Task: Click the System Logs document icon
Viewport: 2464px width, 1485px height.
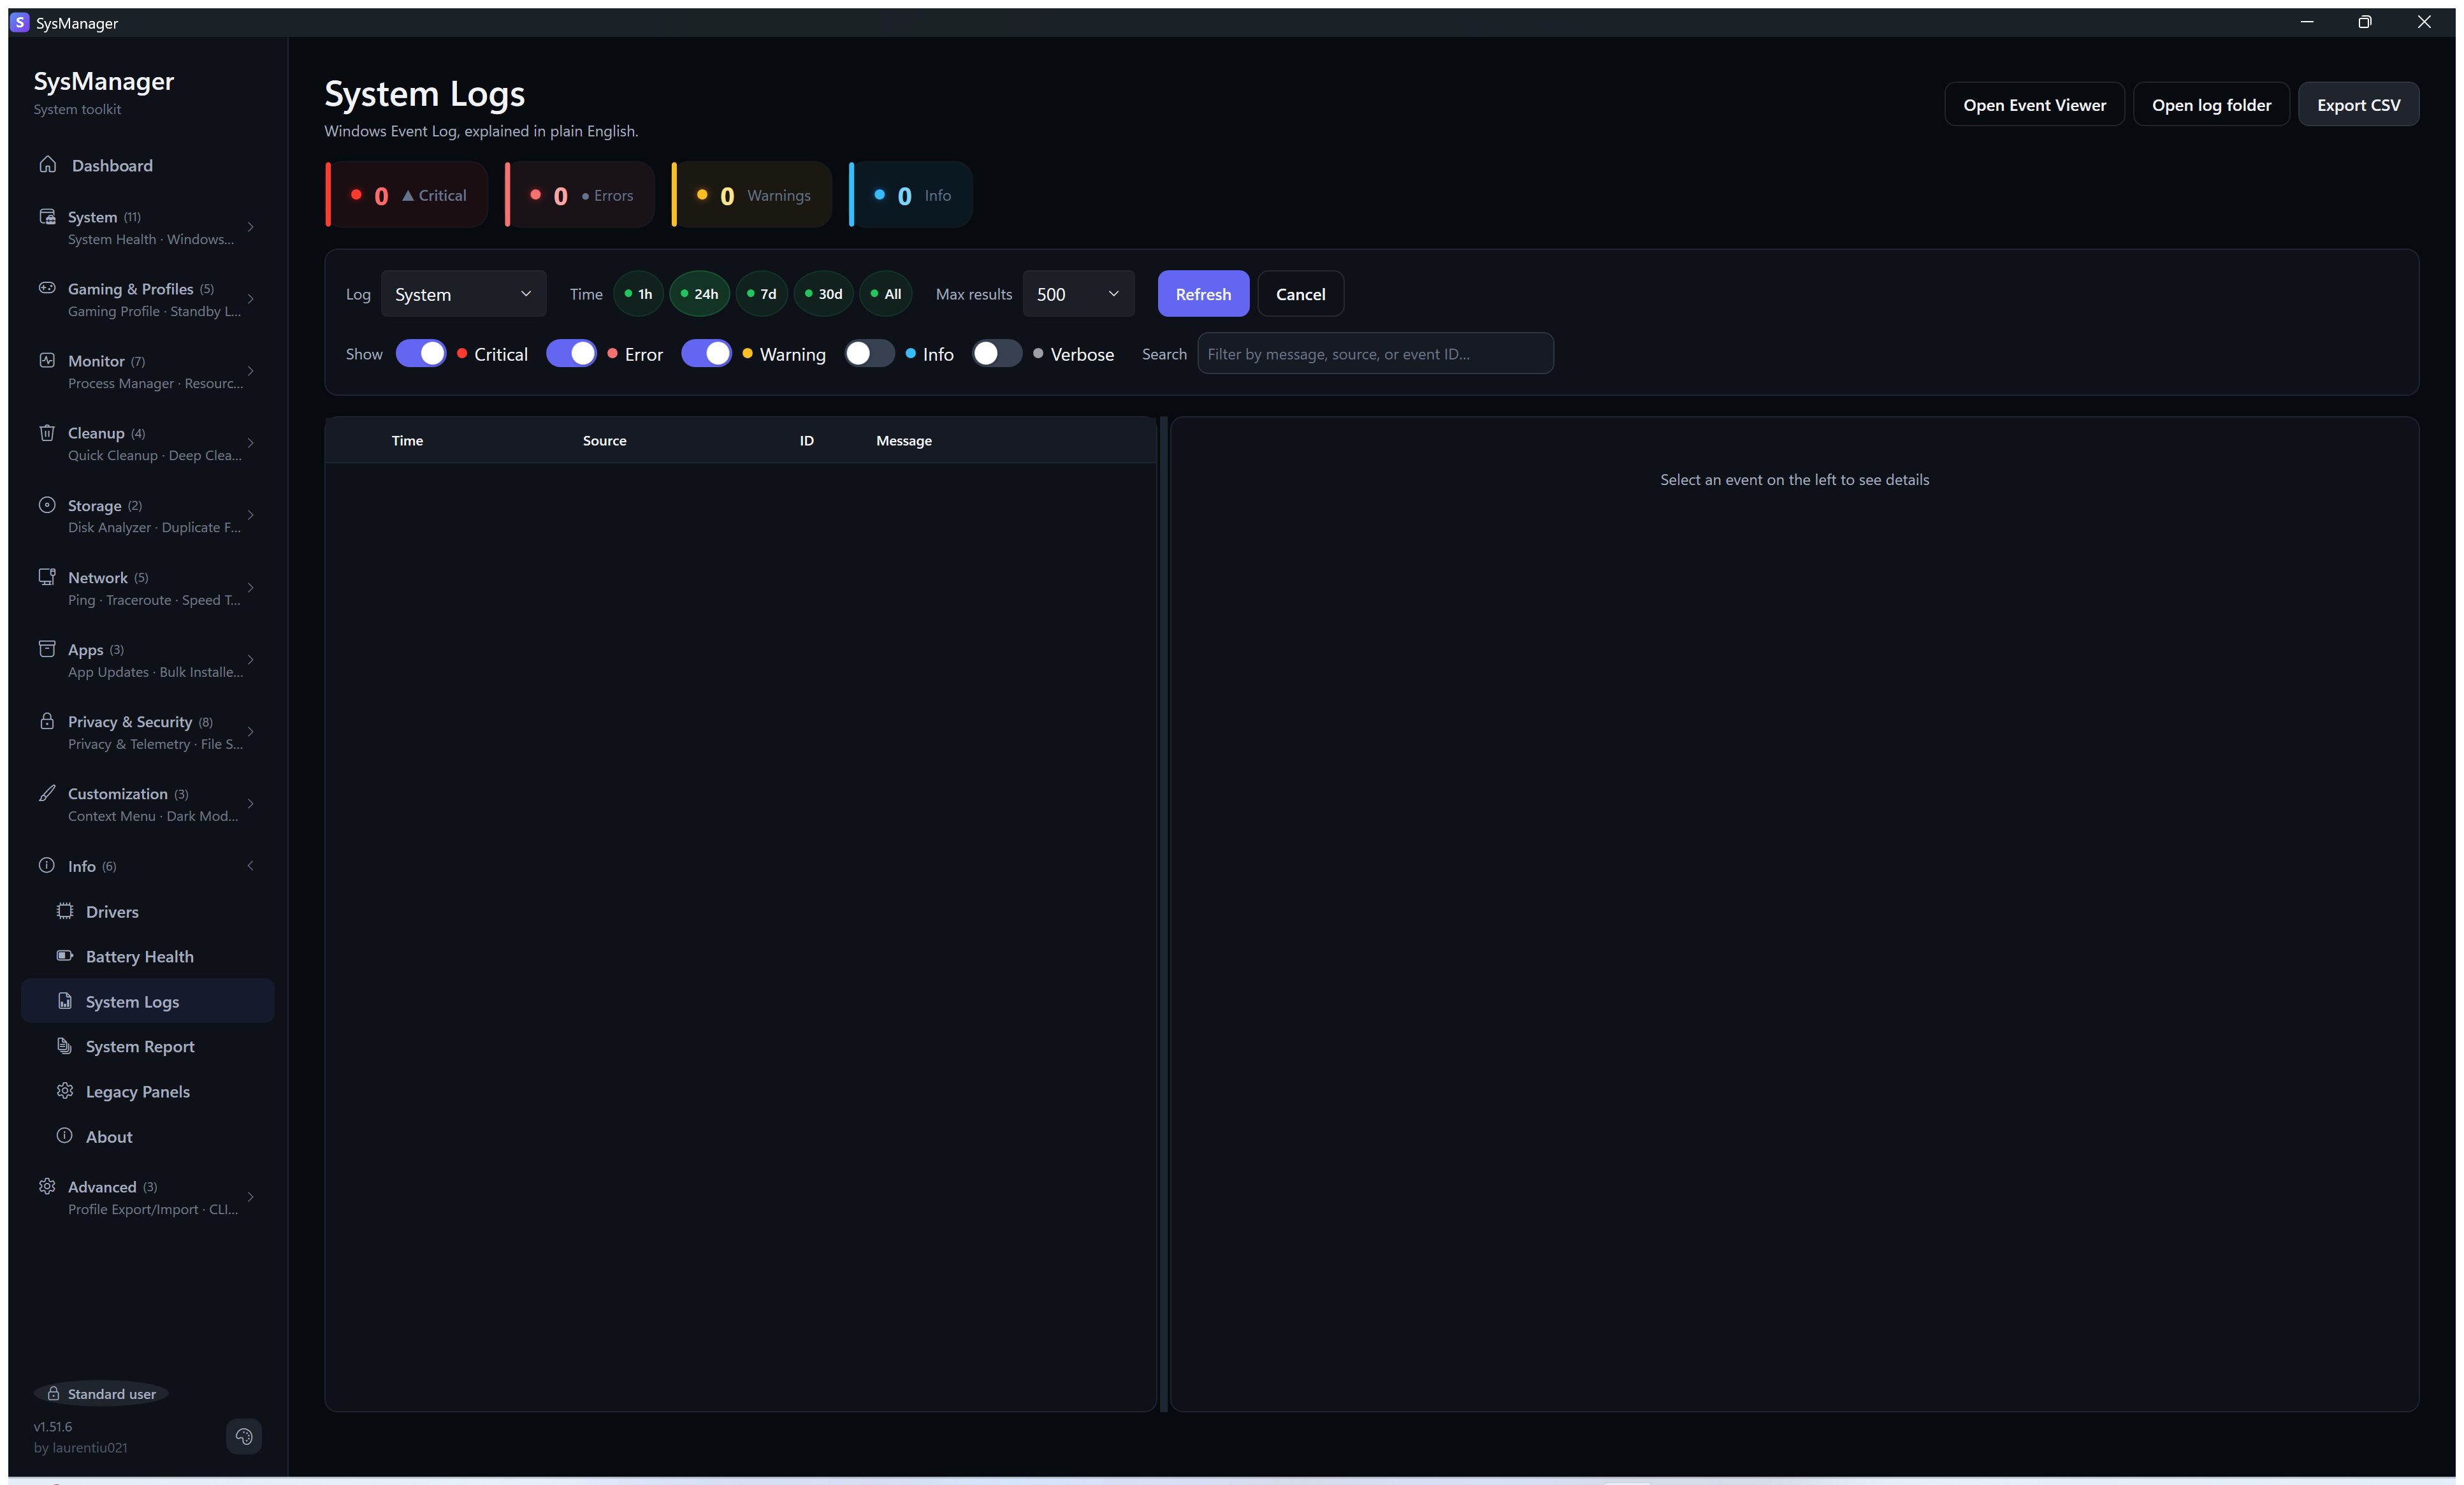Action: (x=65, y=1001)
